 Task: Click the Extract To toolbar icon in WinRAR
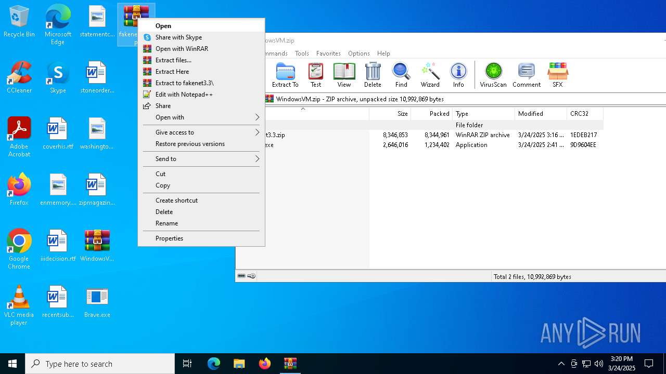pos(285,75)
